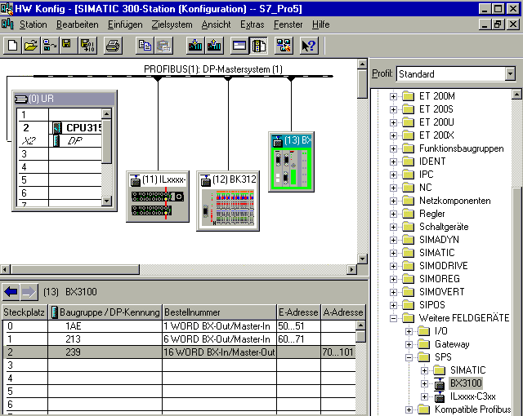The image size is (523, 416).
Task: Click the rack list scroll down arrow
Action: point(106,201)
